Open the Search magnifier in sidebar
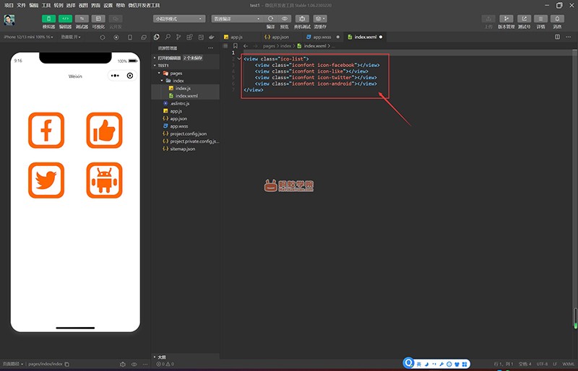Viewport: 578px width, 371px height. click(x=168, y=37)
